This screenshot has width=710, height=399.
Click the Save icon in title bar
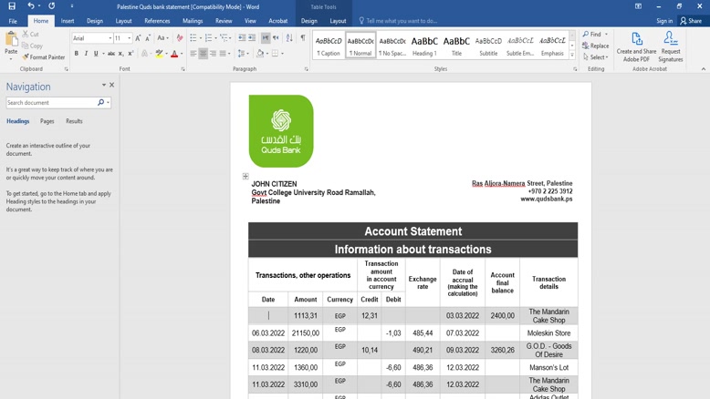12,6
